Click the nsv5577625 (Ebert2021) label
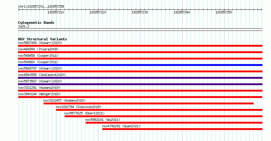The width and height of the screenshot is (271, 141). [84, 113]
